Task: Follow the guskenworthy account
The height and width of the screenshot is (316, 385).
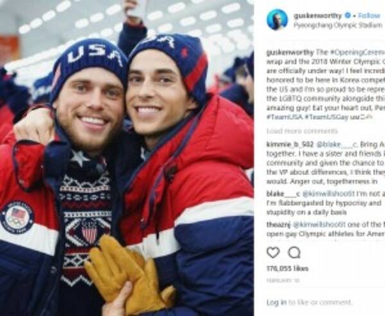Action: point(369,15)
